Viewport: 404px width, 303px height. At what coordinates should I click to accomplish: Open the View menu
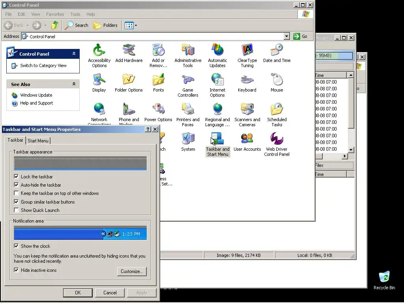tap(36, 14)
